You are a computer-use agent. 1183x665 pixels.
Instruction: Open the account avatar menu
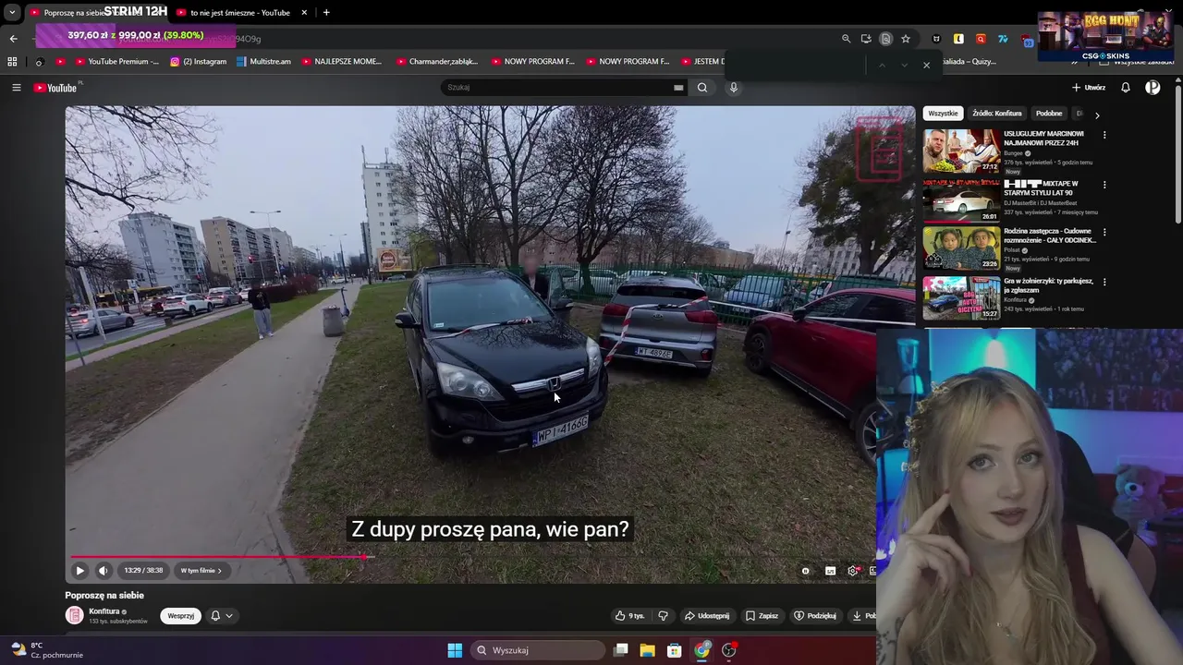[1153, 88]
